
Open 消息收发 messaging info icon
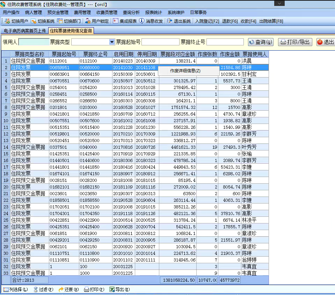pyautogui.click(x=141, y=21)
